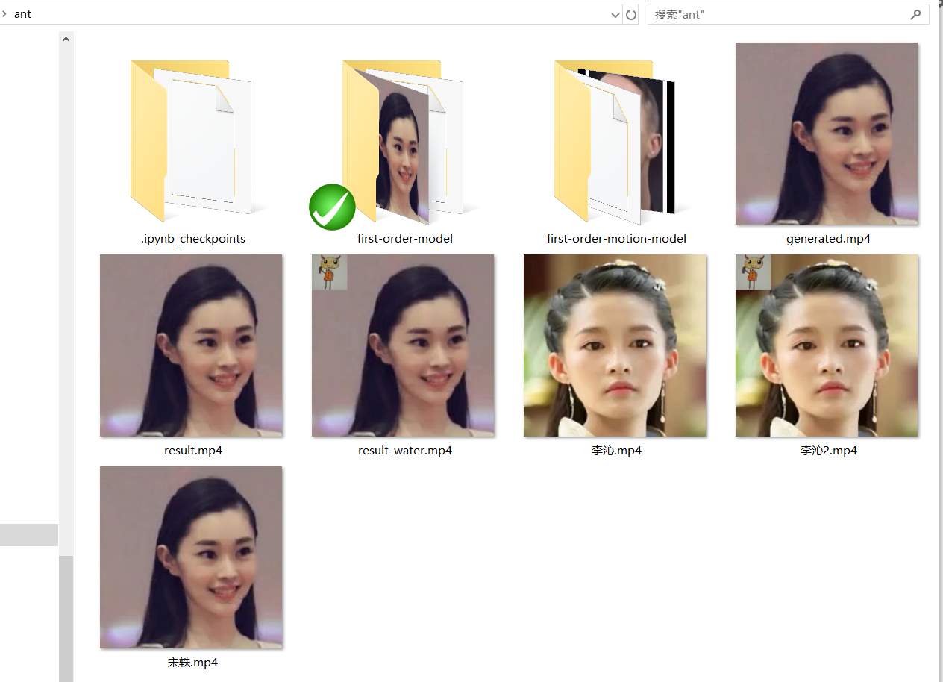Click the green checkmark sync badge

332,207
